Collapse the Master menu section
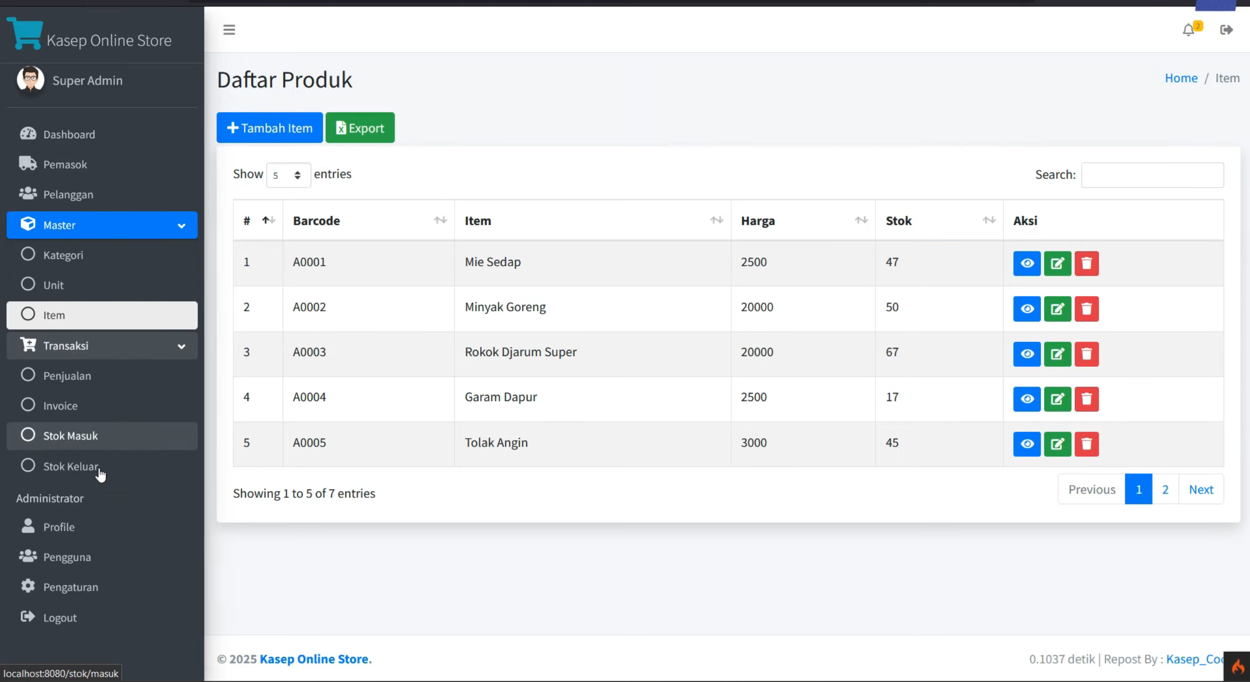The width and height of the screenshot is (1250, 682). click(x=102, y=225)
